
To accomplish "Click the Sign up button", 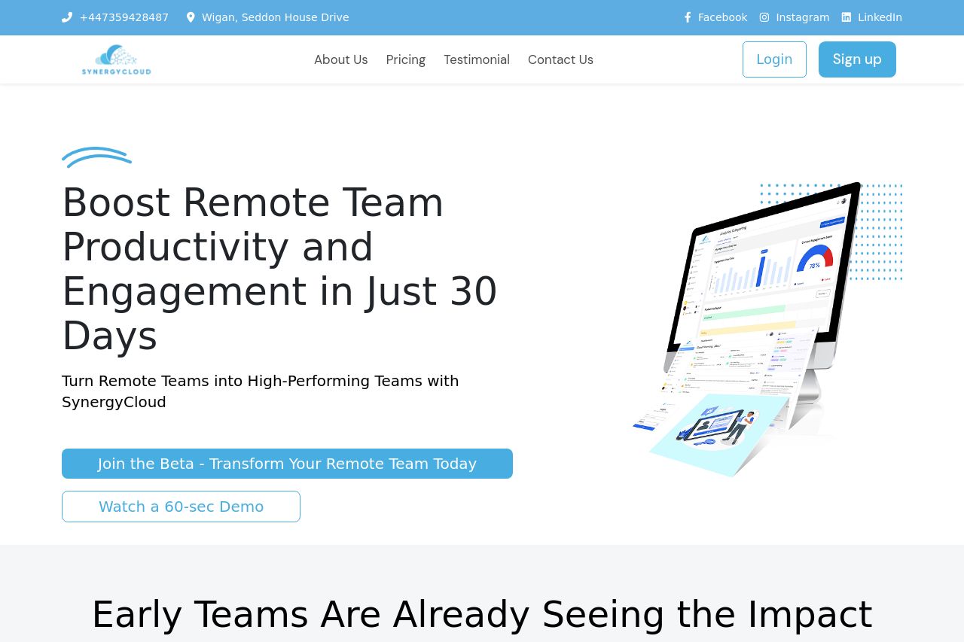I will click(857, 59).
